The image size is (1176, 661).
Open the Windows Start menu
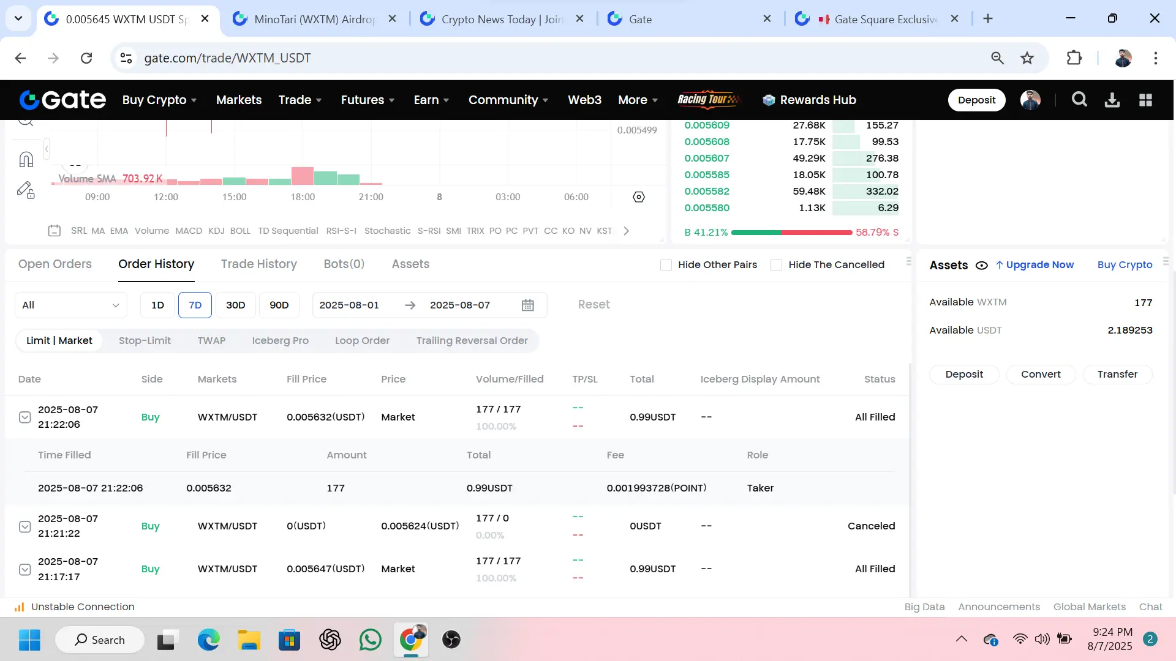(x=29, y=640)
